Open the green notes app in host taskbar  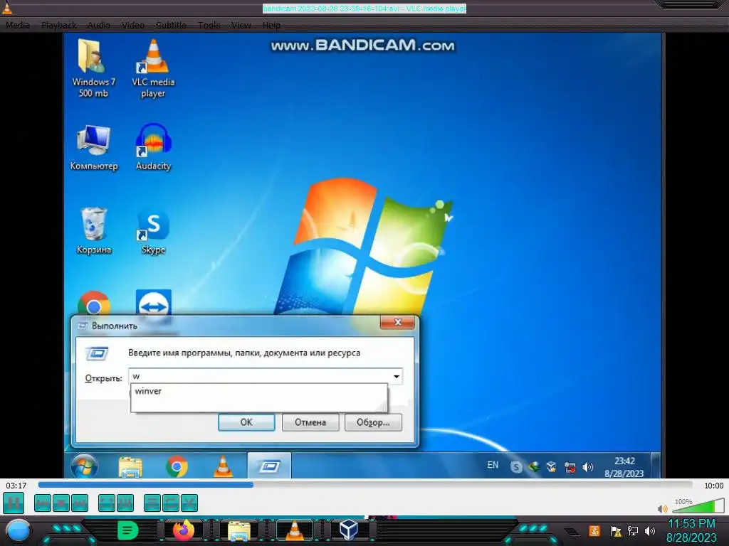click(x=128, y=530)
